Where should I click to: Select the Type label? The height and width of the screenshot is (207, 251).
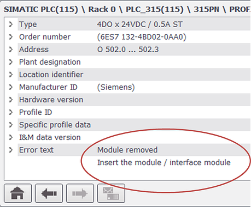(x=28, y=25)
